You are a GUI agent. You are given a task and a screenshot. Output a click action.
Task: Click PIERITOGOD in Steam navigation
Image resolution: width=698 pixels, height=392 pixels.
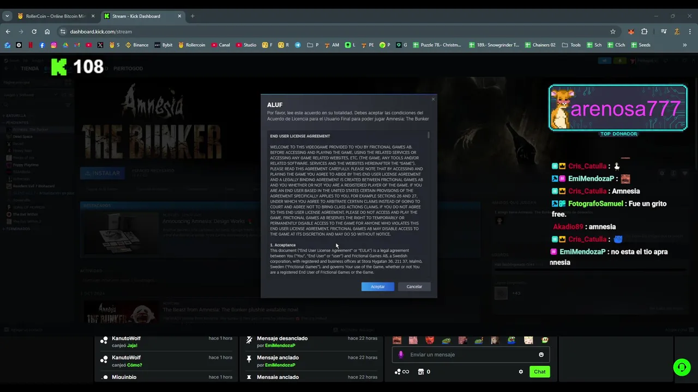point(128,69)
